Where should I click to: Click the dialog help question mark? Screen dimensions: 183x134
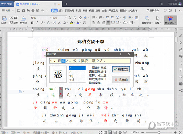coord(120,54)
